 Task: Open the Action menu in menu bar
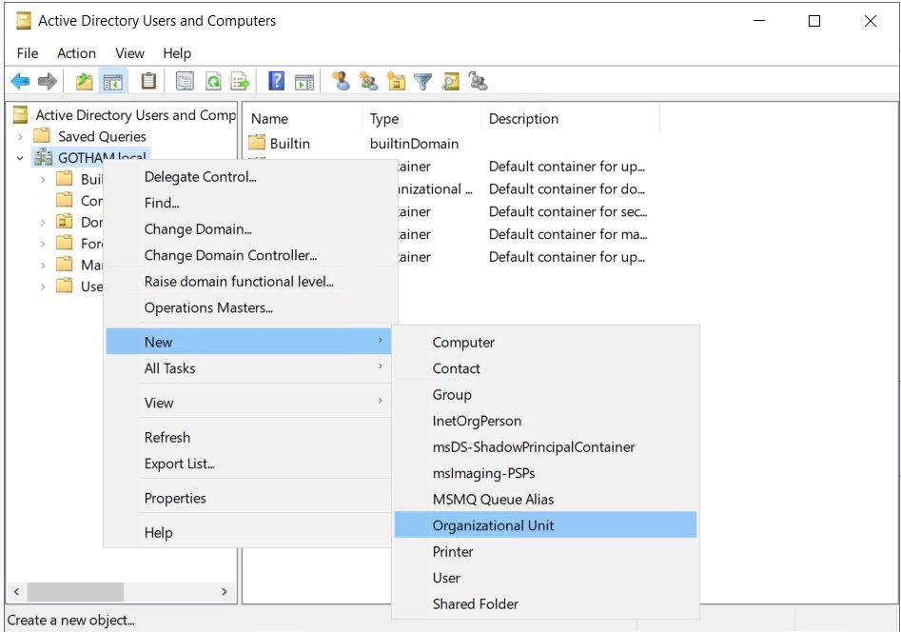[76, 53]
